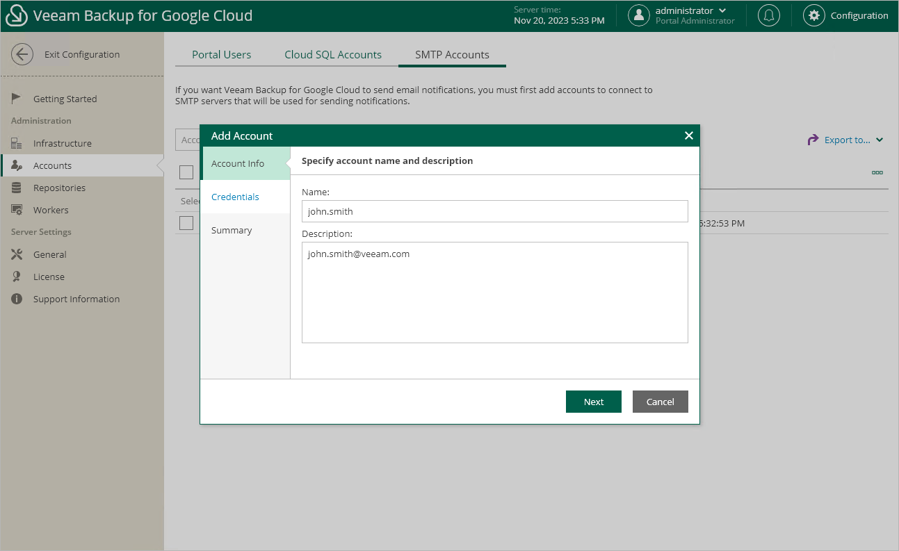Click the Administration section heading
This screenshot has width=899, height=551.
click(41, 121)
